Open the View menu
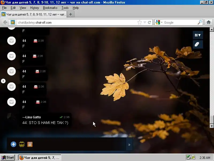 [x=23, y=8]
